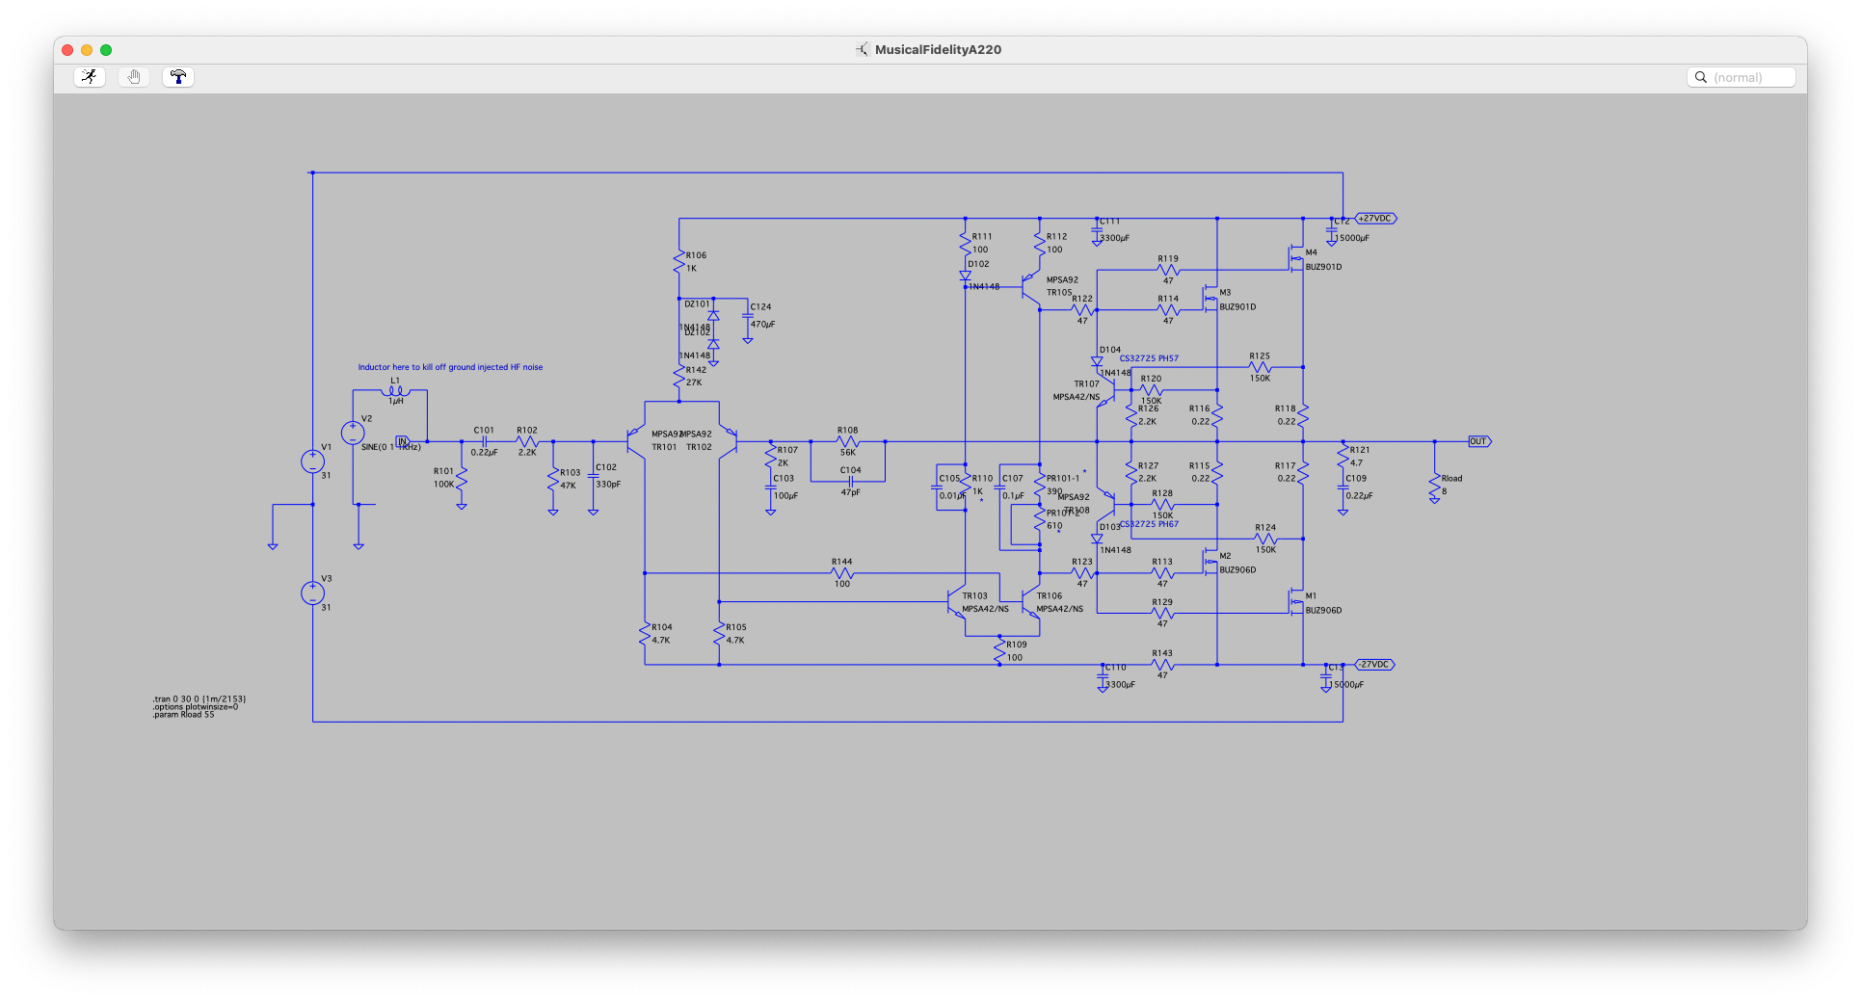
Task: Click the R113 resistor label
Action: pyautogui.click(x=1162, y=562)
